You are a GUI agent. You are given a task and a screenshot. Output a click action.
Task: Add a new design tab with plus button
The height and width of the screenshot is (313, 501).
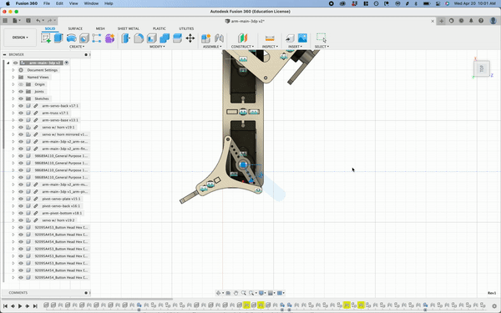[441, 21]
